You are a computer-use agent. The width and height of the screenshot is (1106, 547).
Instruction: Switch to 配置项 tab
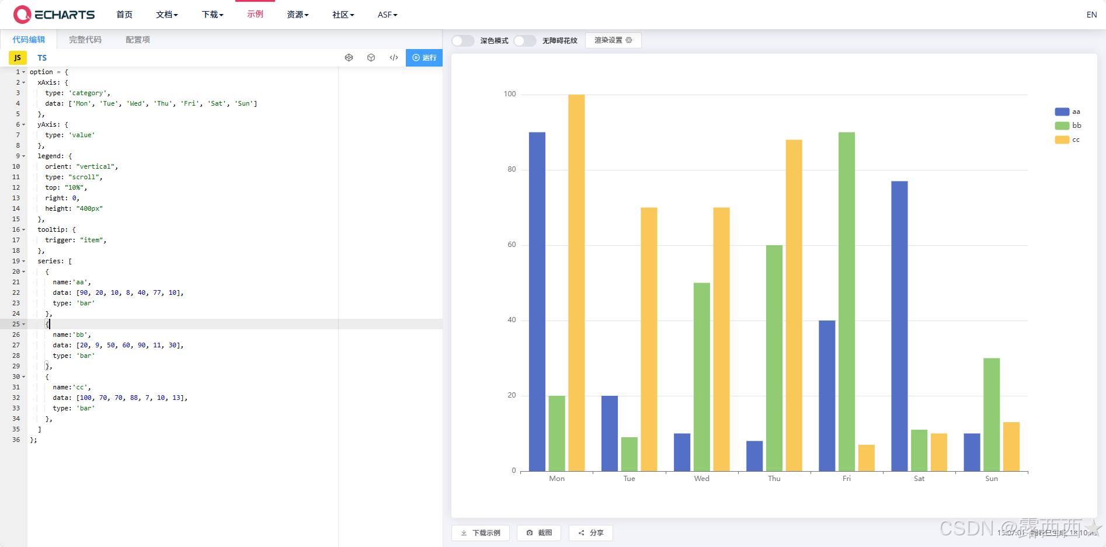(x=138, y=40)
